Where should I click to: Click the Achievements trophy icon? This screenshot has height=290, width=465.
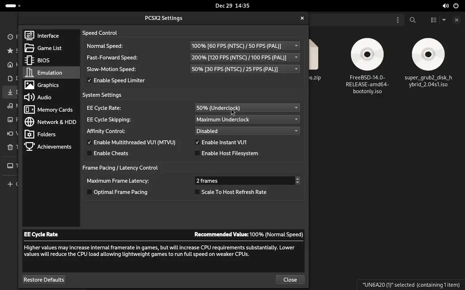click(x=29, y=146)
